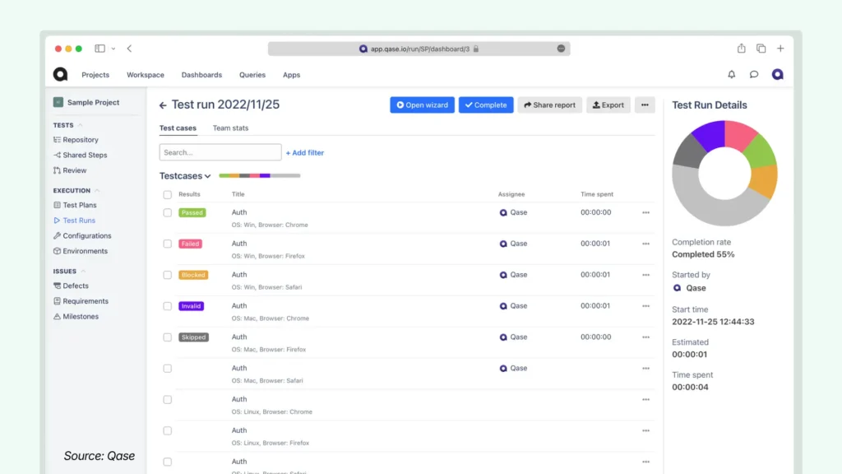Open the browser sidebar dropdown arrow
Viewport: 842px width, 474px height.
113,49
